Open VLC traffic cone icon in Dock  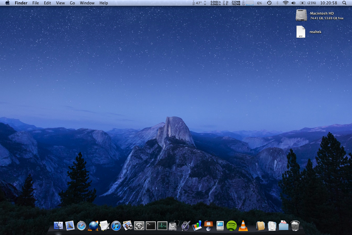(243, 226)
